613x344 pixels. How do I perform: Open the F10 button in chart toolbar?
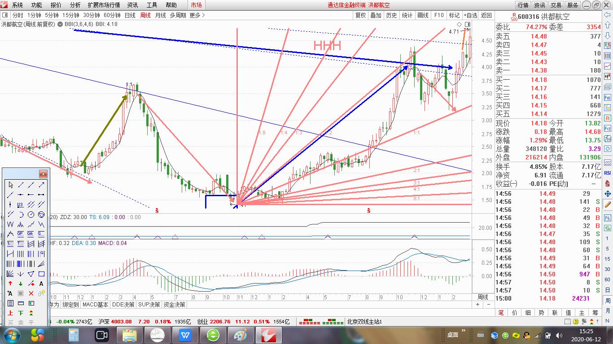[x=439, y=15]
